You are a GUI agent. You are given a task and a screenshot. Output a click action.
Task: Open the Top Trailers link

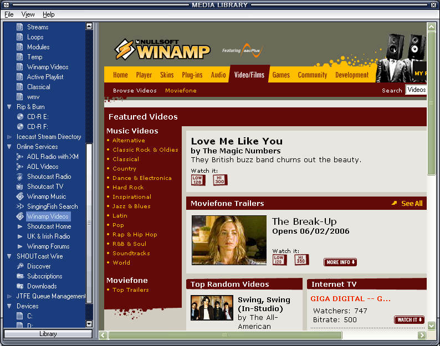click(x=130, y=290)
